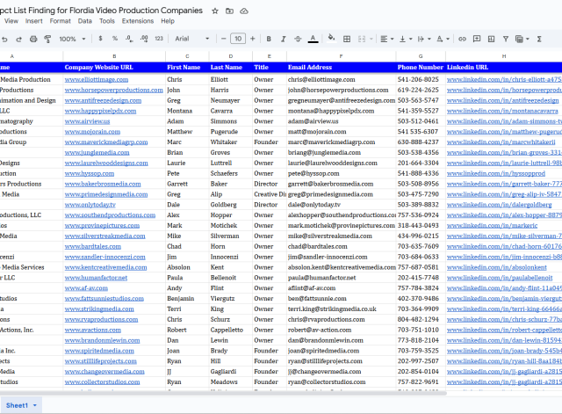
Task: Select the Phone Number header cell
Action: click(x=421, y=68)
